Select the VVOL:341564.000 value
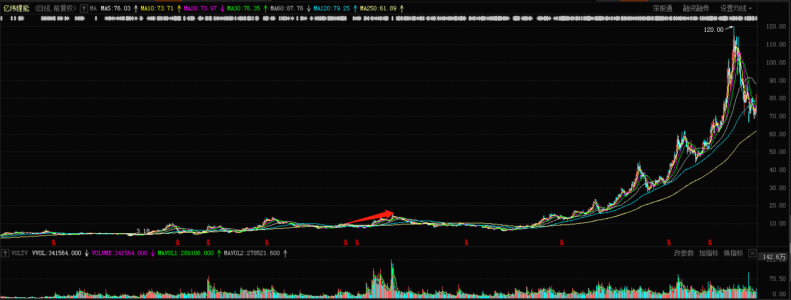791x300 pixels. point(57,253)
